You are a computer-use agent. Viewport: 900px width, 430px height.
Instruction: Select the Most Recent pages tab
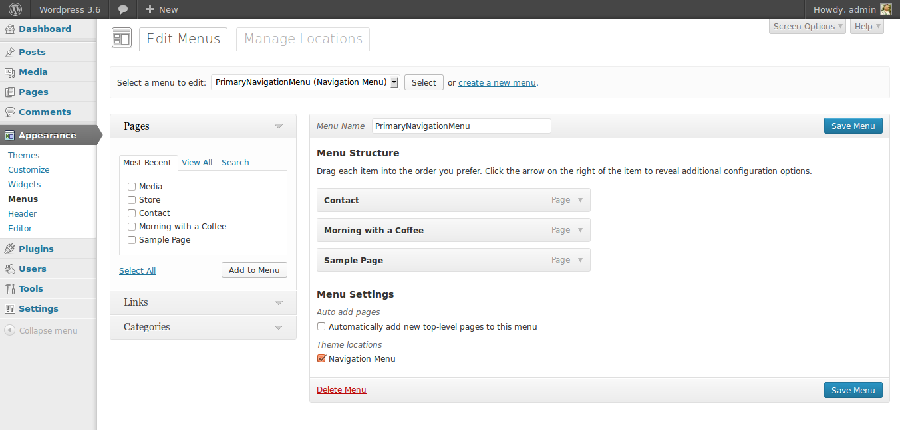click(148, 162)
